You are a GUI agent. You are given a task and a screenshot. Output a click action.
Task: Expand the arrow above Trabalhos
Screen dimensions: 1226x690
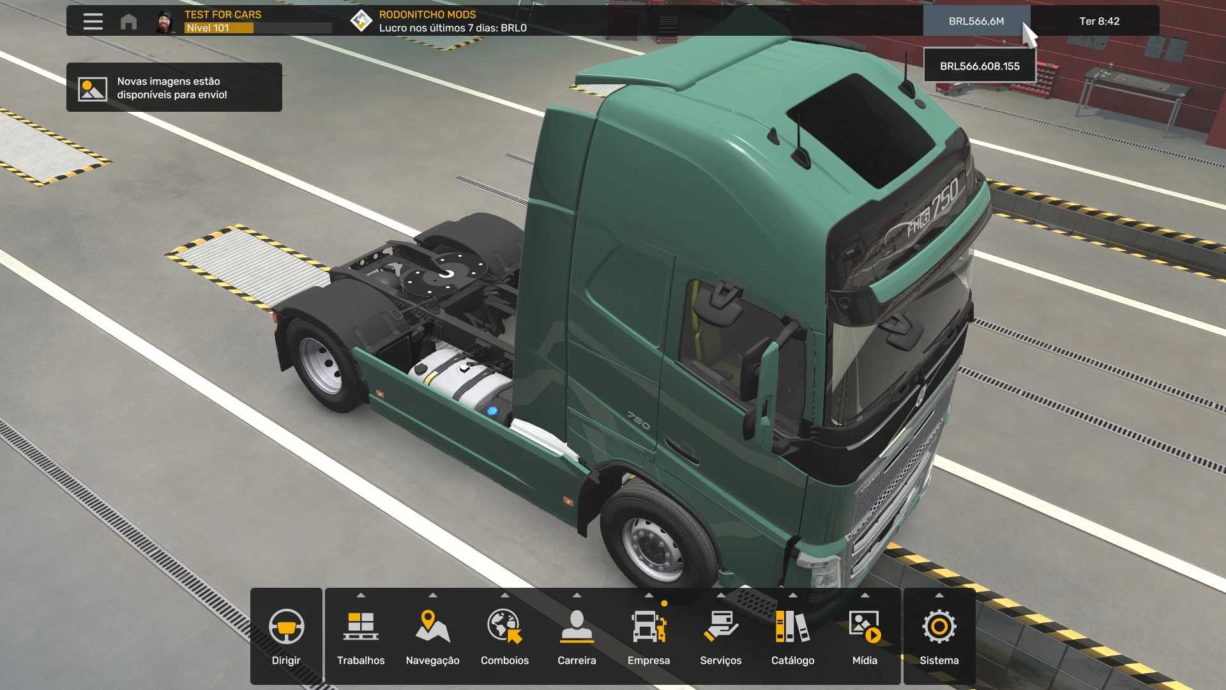(361, 595)
